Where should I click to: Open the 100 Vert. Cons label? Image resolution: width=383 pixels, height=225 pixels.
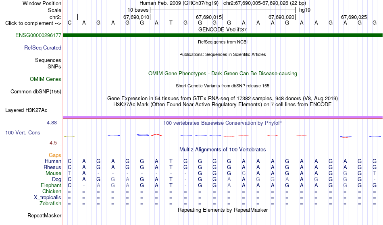point(23,132)
